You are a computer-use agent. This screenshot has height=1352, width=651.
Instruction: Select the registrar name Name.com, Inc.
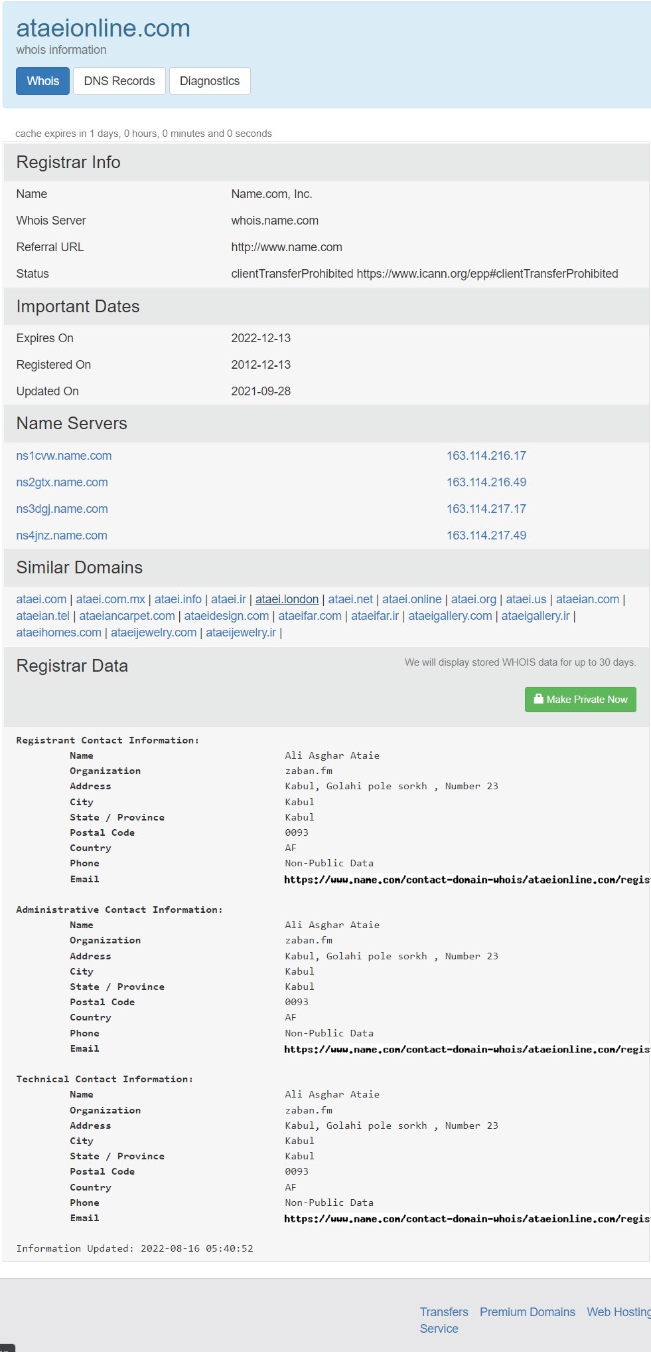[271, 194]
